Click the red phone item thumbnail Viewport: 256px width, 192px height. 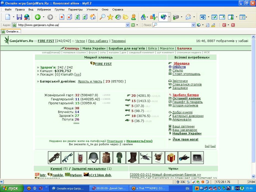pos(80,158)
